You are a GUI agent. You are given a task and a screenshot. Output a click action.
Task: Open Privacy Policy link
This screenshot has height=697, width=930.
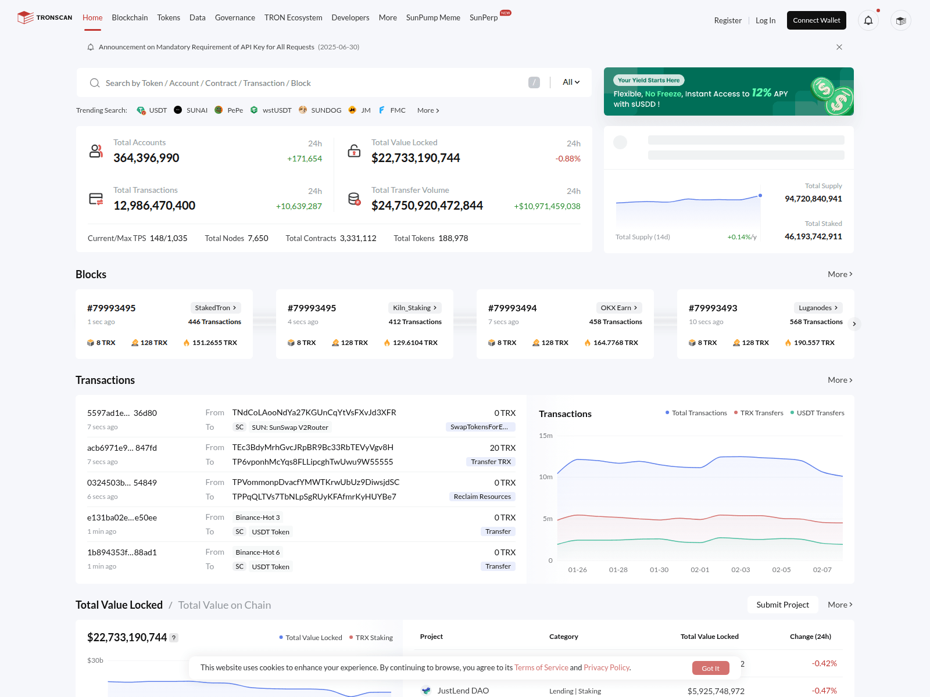[607, 667]
